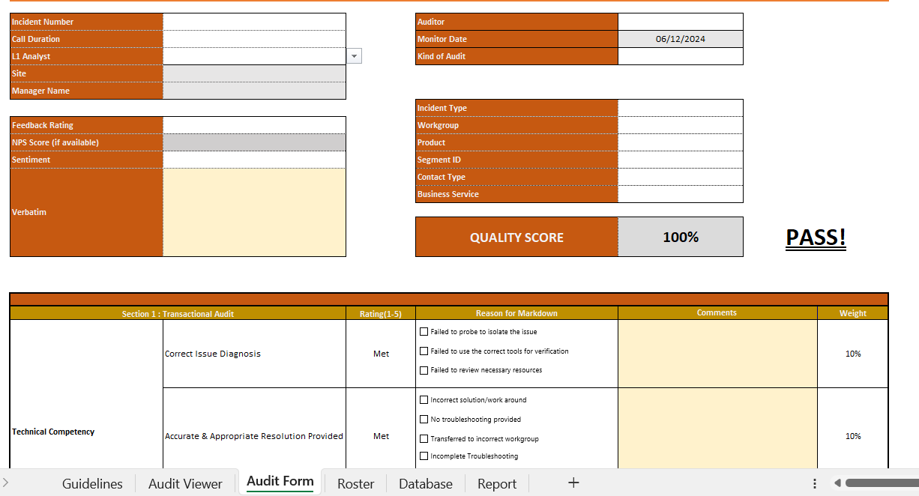Switch to the Guidelines sheet tab

coord(92,484)
